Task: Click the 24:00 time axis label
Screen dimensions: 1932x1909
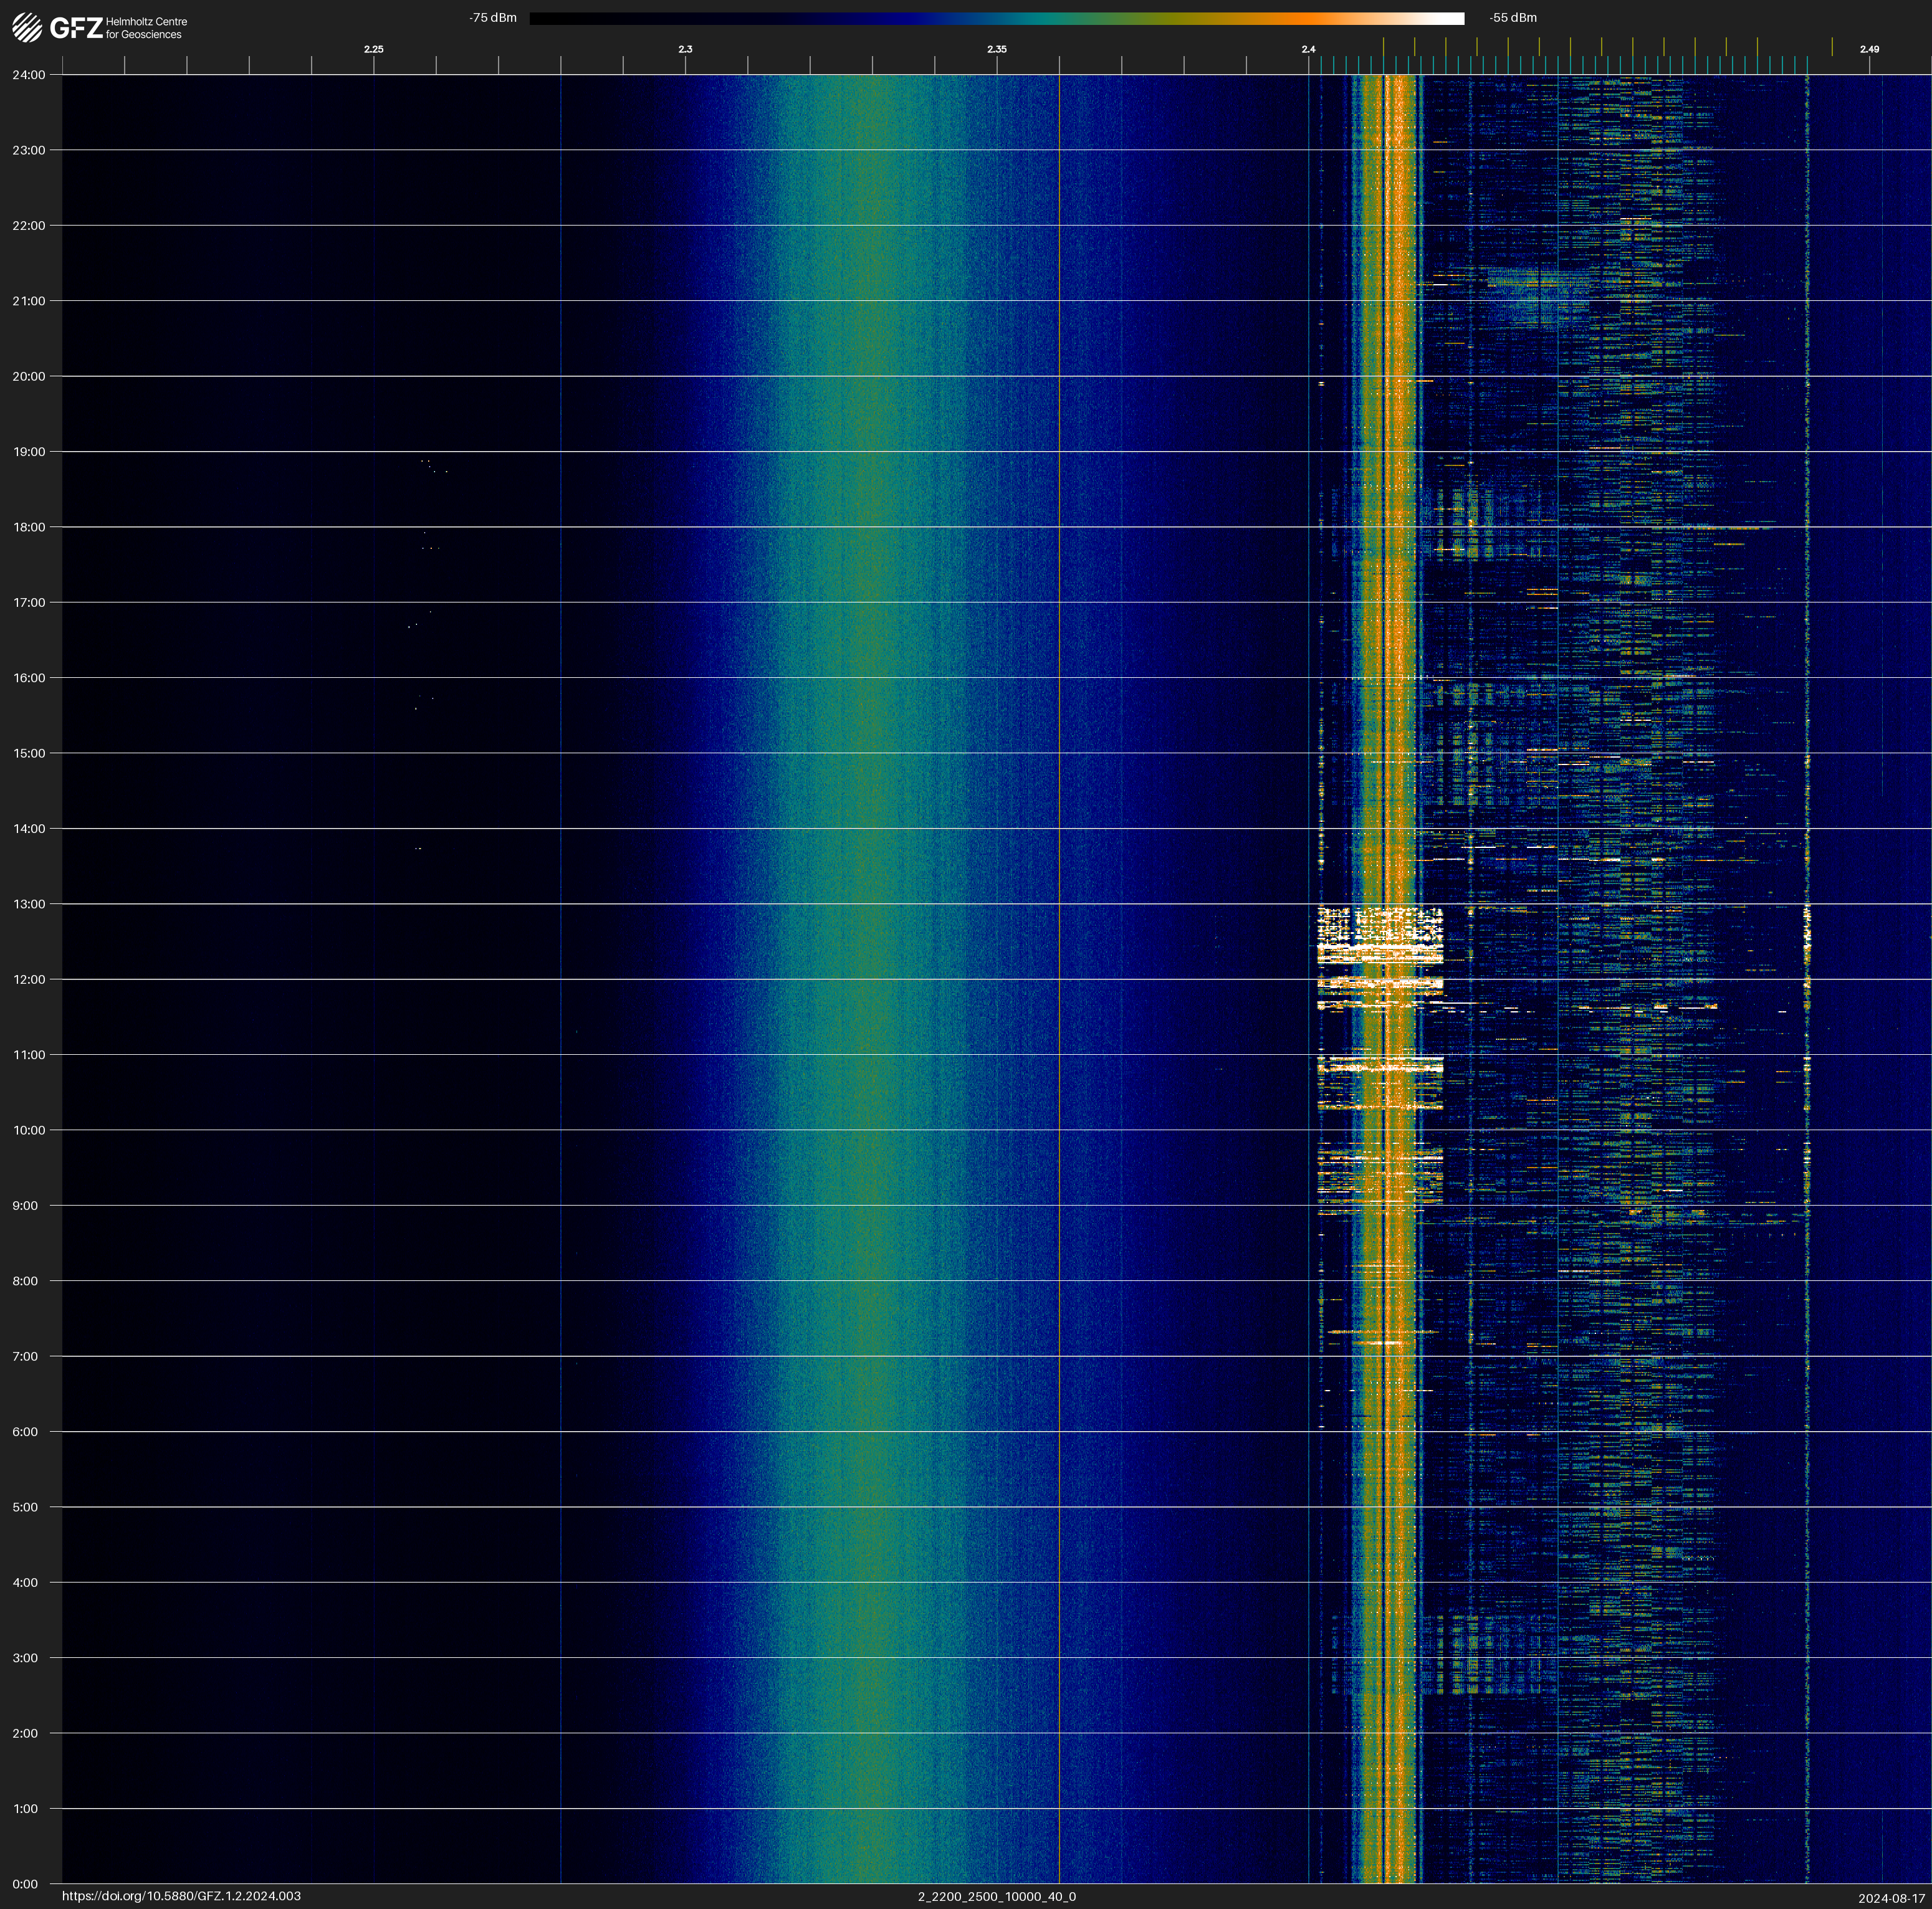Action: coord(29,75)
